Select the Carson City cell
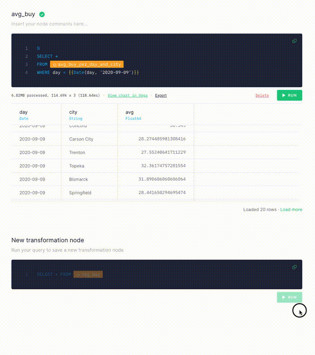 pyautogui.click(x=81, y=139)
